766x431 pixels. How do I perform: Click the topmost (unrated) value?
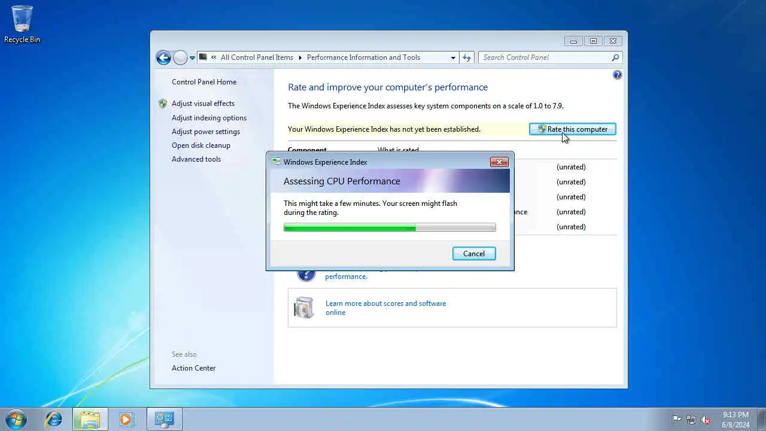(x=571, y=167)
